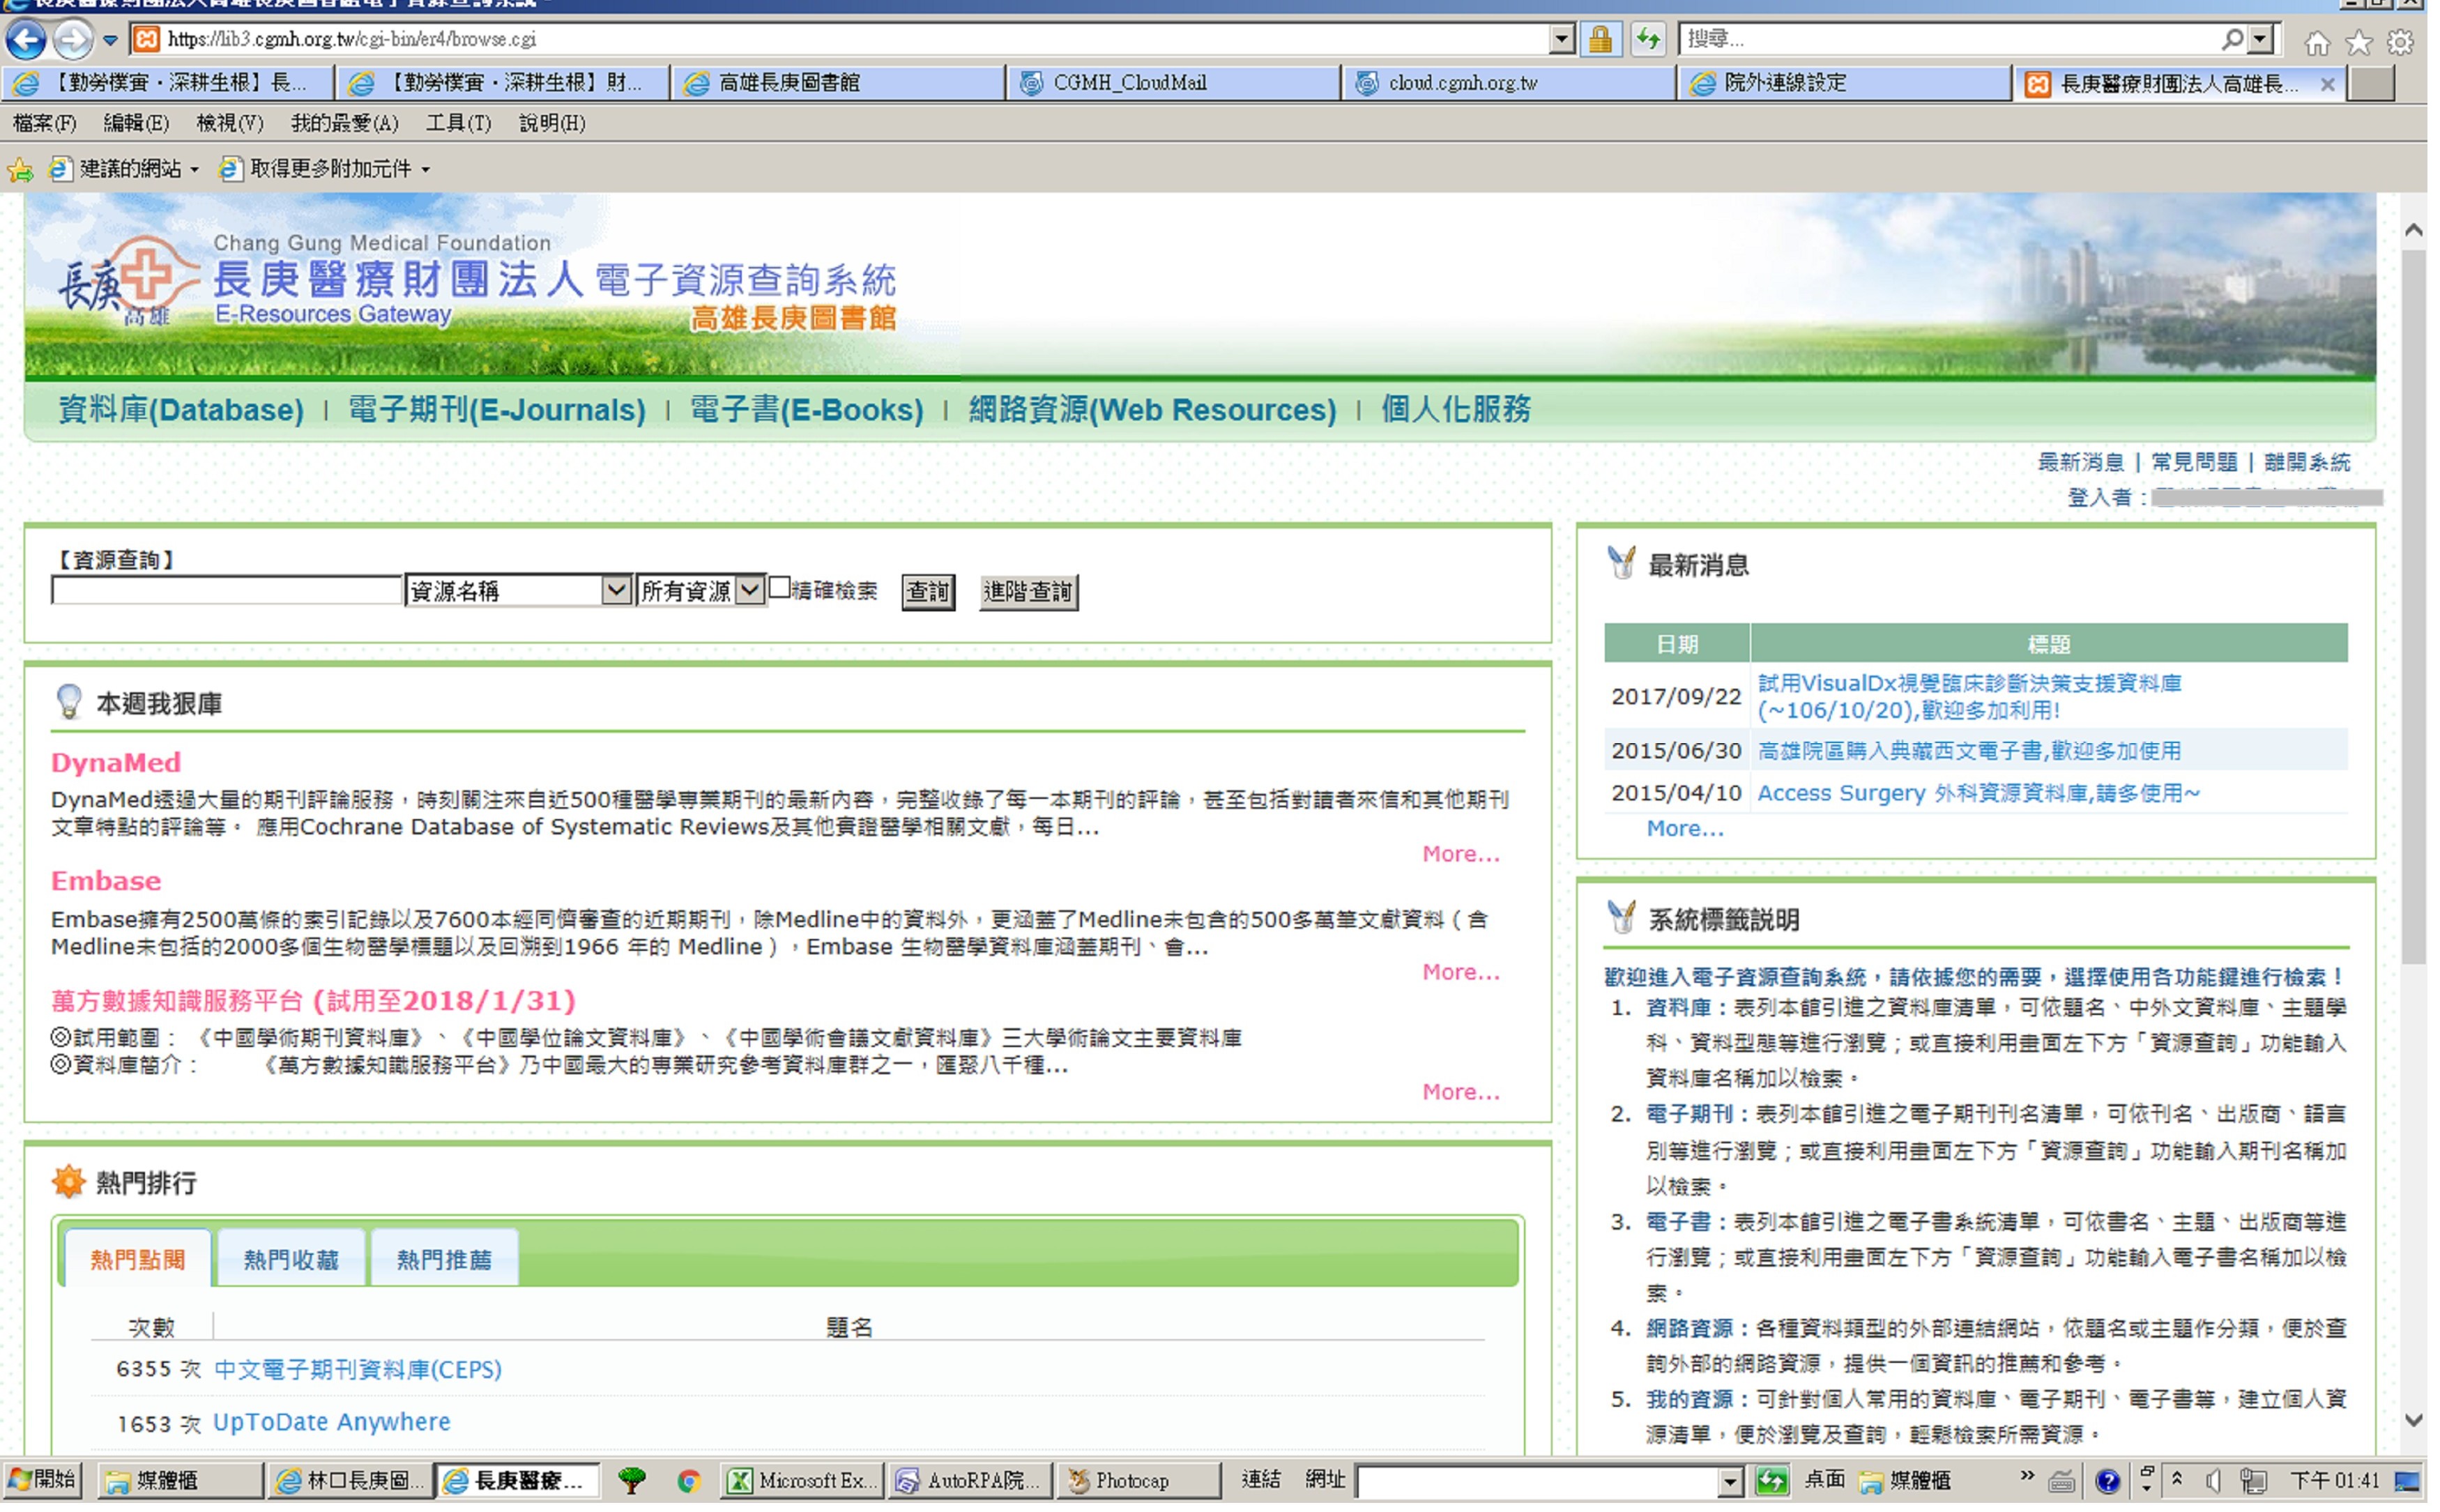The image size is (2440, 1512).
Task: Click the blue help question mark in tray
Action: point(2108,1483)
